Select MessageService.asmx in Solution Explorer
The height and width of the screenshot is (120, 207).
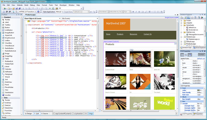pyautogui.click(x=195, y=35)
